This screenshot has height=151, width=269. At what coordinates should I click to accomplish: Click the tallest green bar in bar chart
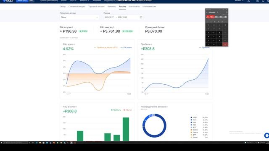pos(126,129)
